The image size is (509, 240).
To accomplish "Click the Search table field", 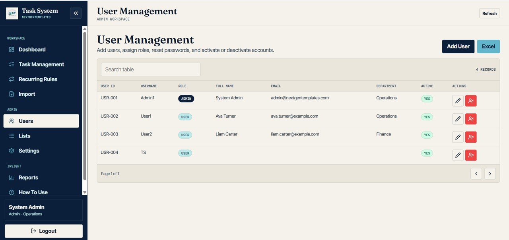I will [x=151, y=70].
